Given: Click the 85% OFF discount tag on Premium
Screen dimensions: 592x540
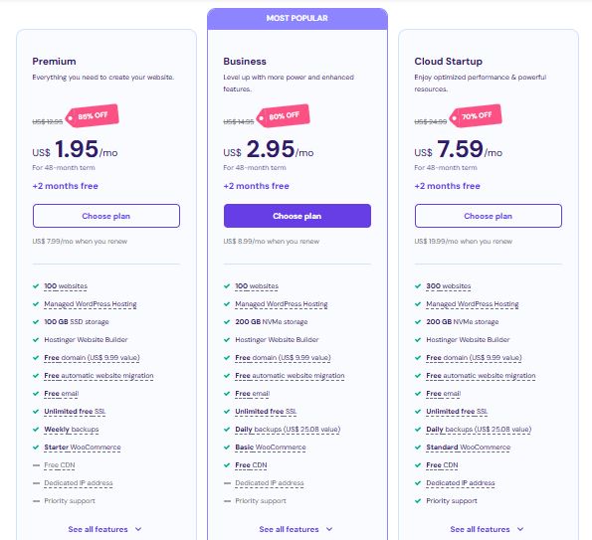Looking at the screenshot, I should (93, 115).
